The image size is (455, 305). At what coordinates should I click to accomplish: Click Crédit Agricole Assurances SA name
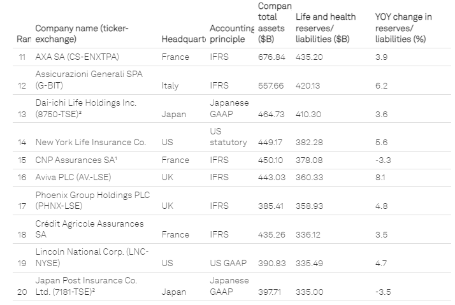(x=89, y=229)
